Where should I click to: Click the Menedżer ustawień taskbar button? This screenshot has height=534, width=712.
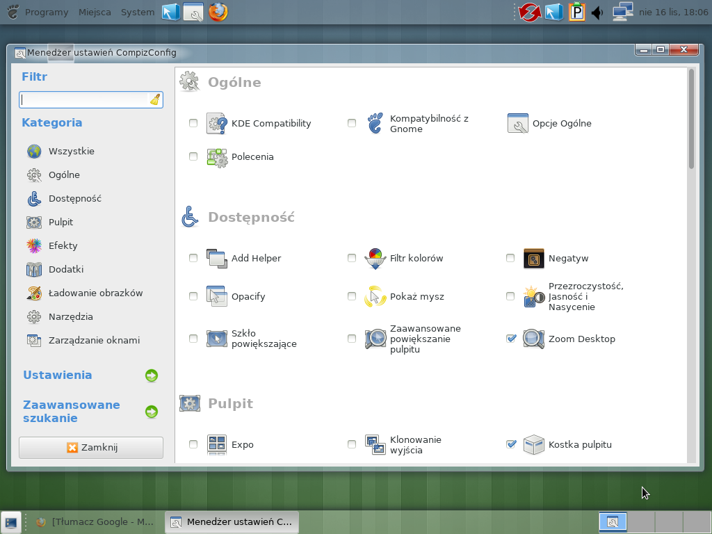(232, 521)
